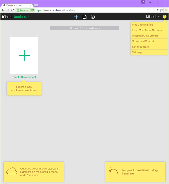Choose Service and Support menu entry
The width and height of the screenshot is (169, 184).
(x=149, y=41)
